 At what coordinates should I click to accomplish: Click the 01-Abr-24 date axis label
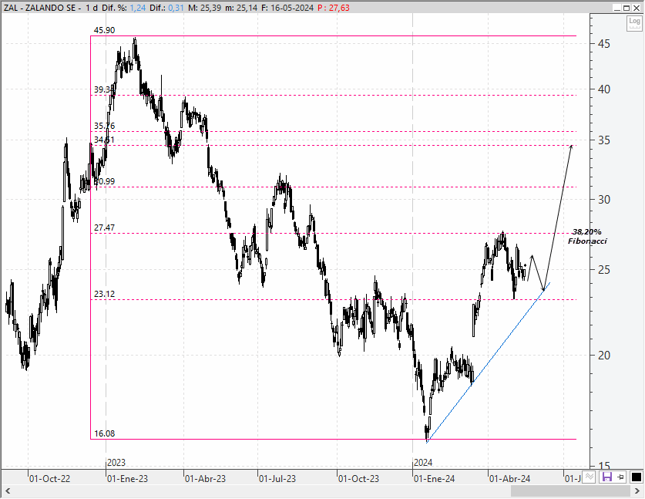pos(509,479)
